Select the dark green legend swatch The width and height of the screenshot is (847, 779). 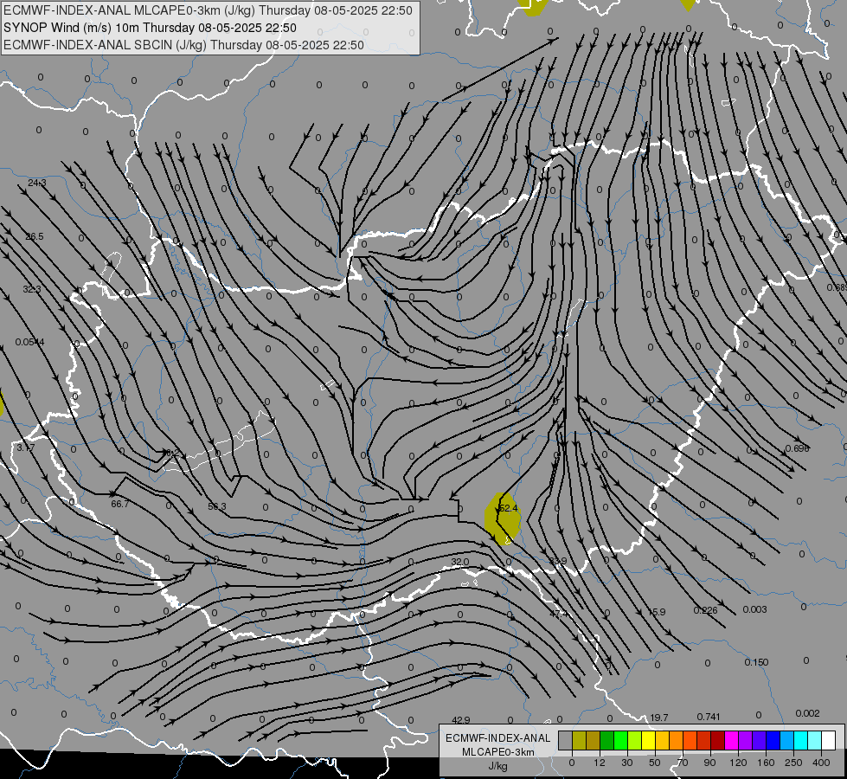point(607,740)
